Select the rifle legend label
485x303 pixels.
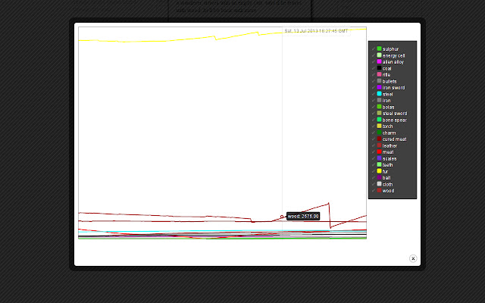click(386, 74)
